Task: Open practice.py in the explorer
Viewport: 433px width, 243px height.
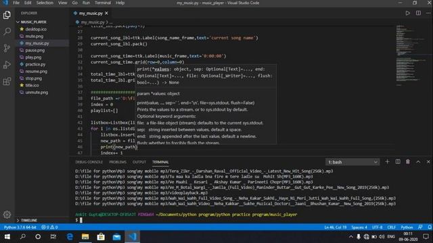Action: pos(35,64)
